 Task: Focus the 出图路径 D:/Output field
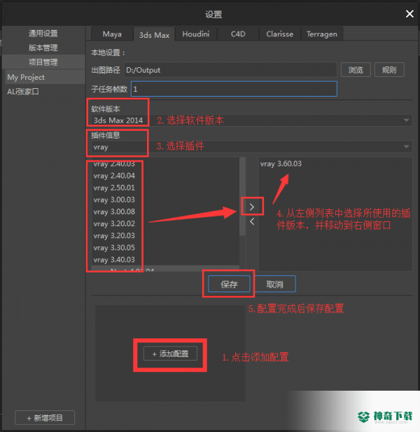tap(230, 70)
